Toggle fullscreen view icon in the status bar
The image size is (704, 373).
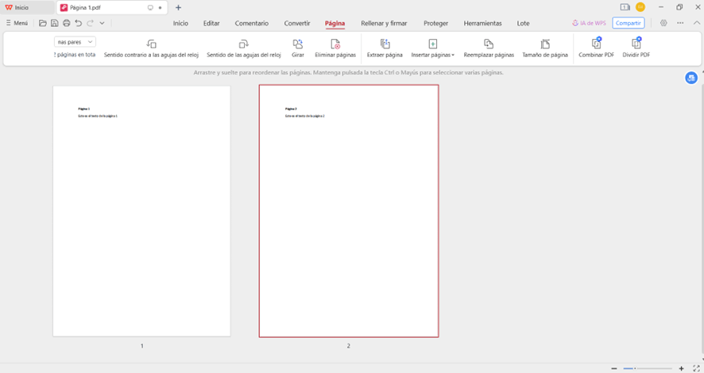[x=696, y=369]
